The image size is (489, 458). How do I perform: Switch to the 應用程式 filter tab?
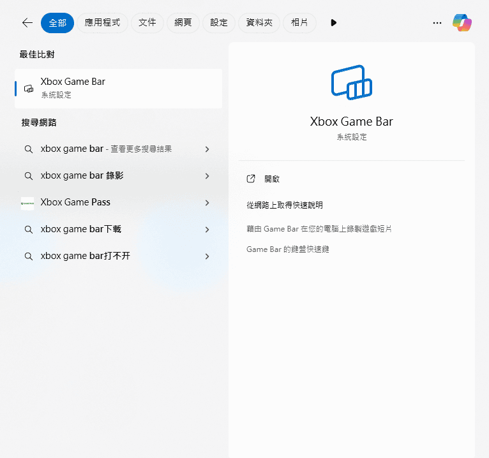(102, 23)
